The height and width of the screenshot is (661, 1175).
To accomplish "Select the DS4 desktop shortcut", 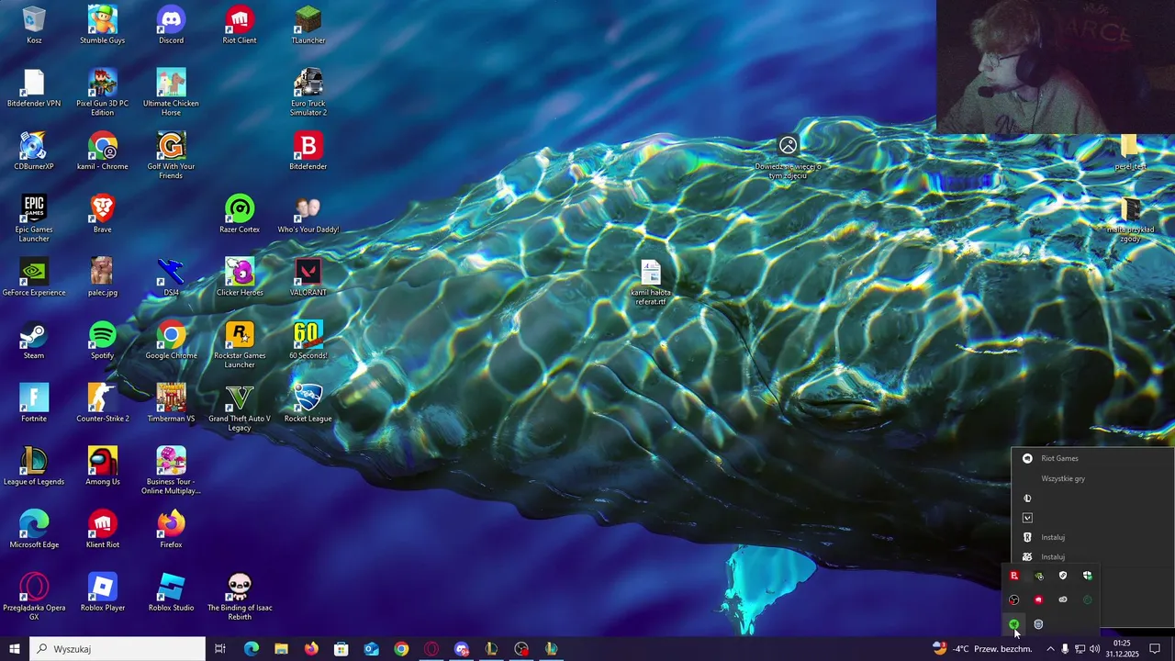I will pyautogui.click(x=171, y=277).
